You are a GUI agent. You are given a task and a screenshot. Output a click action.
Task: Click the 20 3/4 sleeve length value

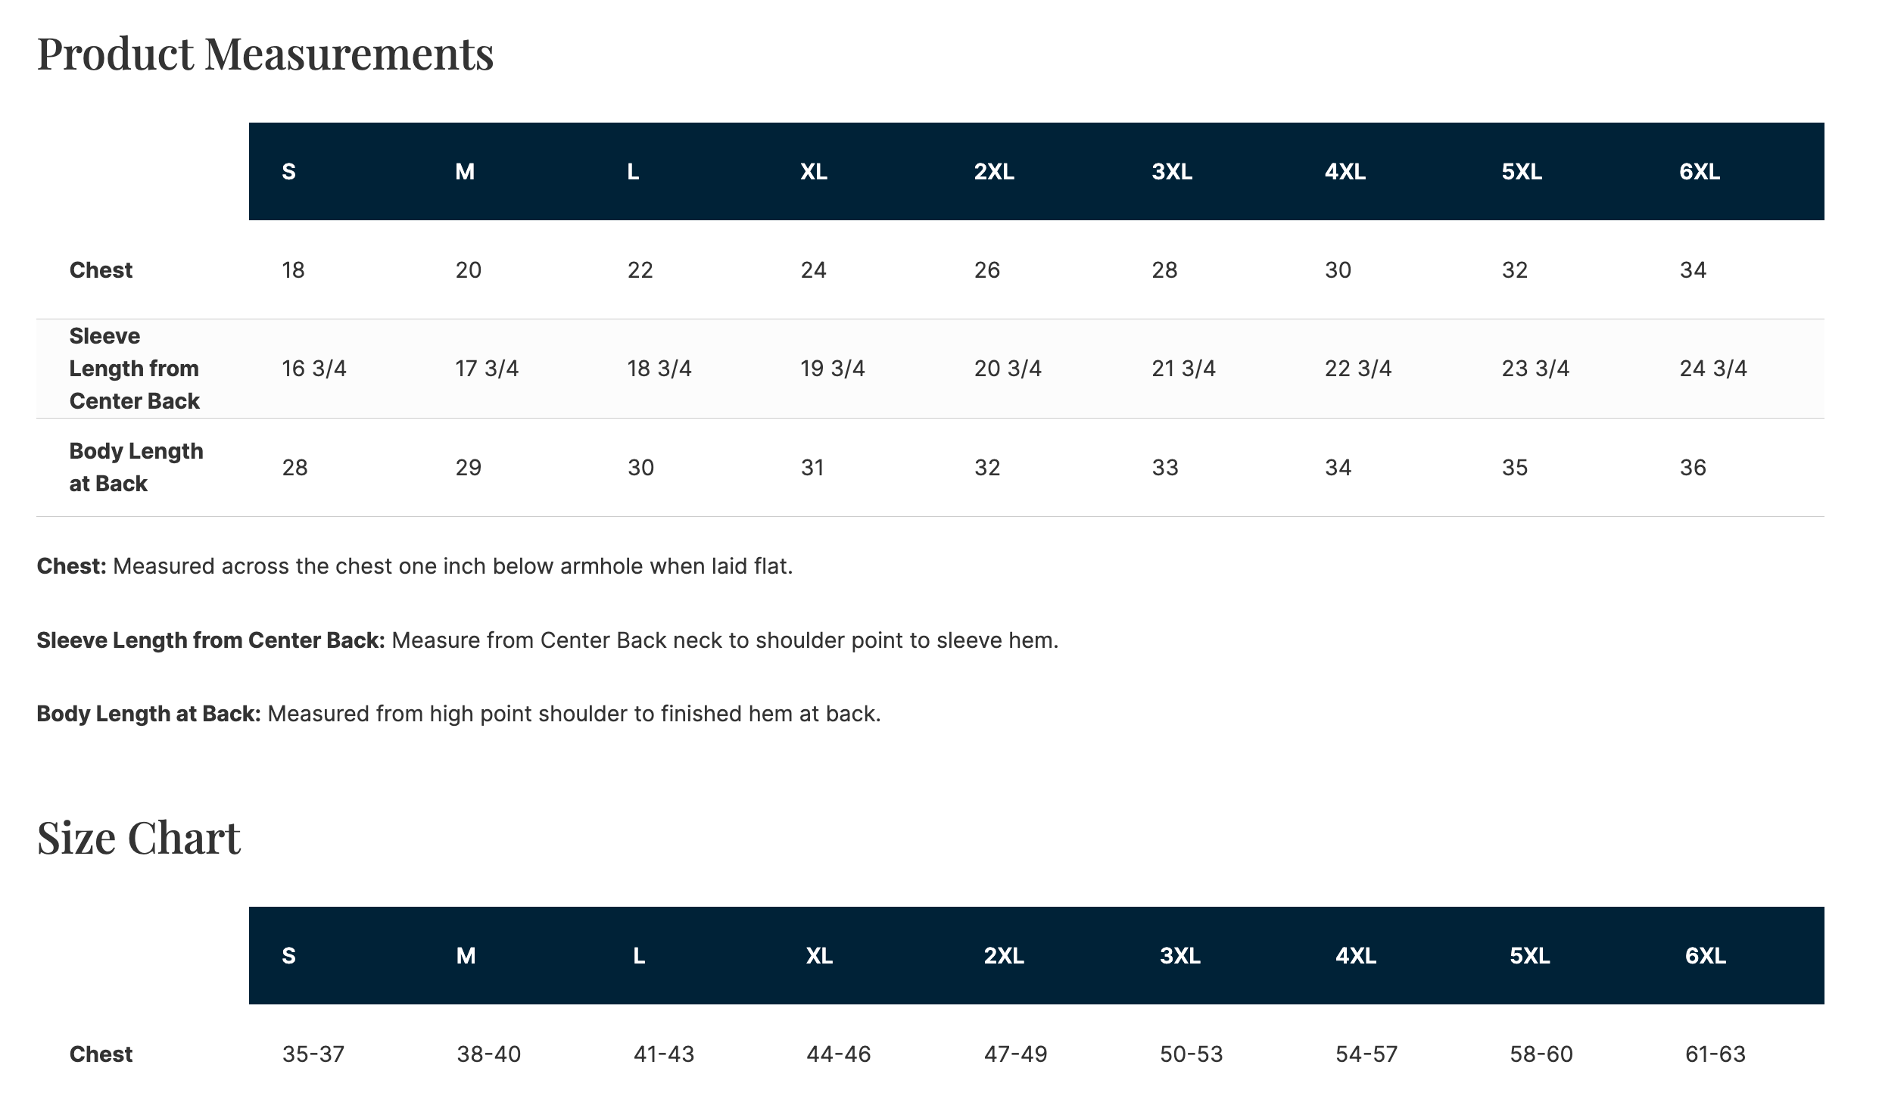pyautogui.click(x=1008, y=369)
